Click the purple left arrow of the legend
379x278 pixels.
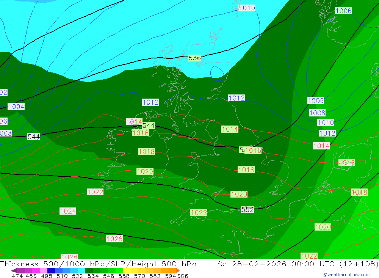pyautogui.click(x=14, y=270)
